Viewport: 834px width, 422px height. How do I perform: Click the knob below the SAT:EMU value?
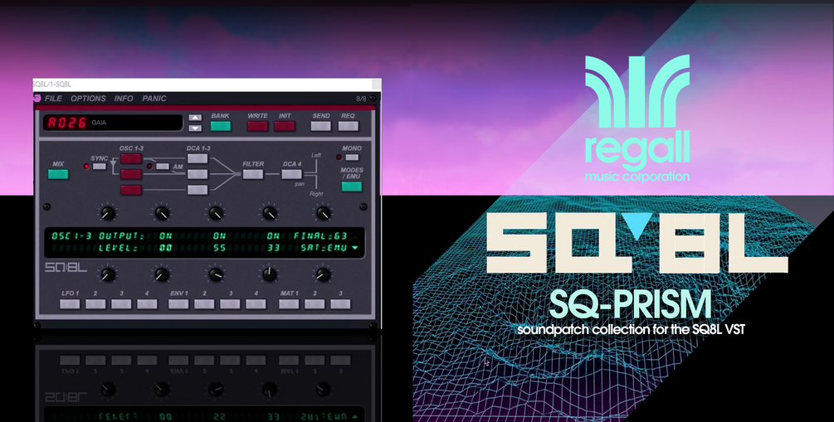click(324, 274)
